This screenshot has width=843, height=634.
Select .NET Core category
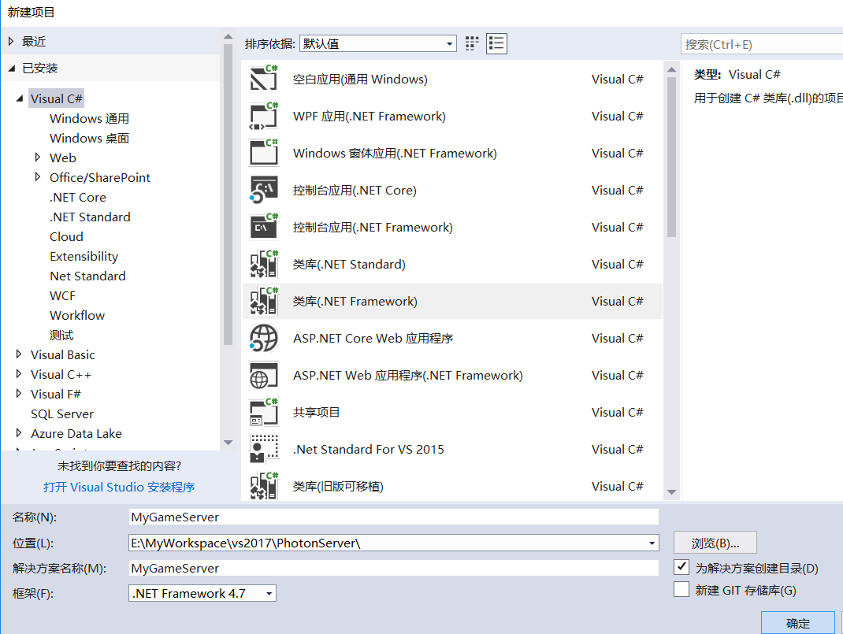(x=78, y=197)
